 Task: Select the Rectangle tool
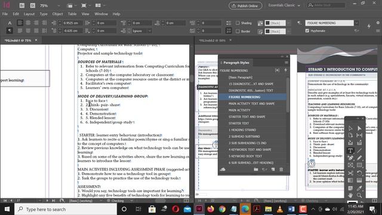click(x=359, y=165)
